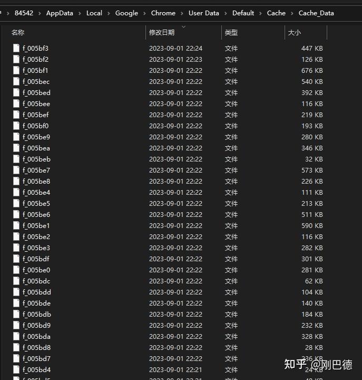Expand the chevron after Chrome in path
This screenshot has width=362, height=380.
point(182,13)
